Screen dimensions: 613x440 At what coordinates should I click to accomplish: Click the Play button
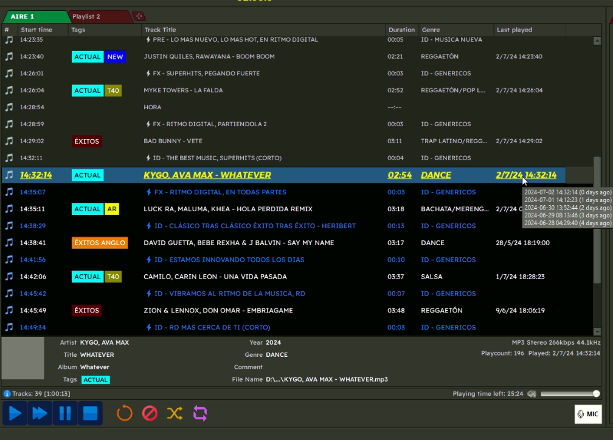click(15, 413)
